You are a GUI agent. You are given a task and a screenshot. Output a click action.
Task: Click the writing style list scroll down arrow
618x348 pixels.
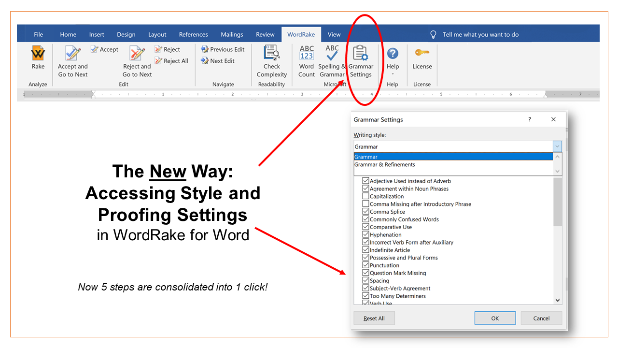click(x=558, y=171)
